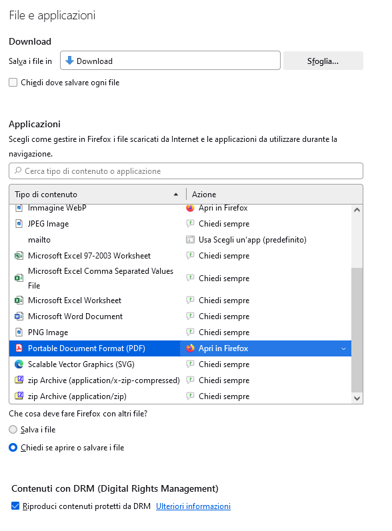
Task: Click the x-zip-compressed archive icon
Action: coord(19,380)
